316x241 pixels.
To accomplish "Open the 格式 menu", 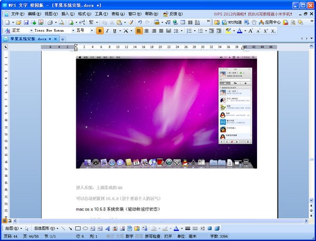I will (x=84, y=14).
